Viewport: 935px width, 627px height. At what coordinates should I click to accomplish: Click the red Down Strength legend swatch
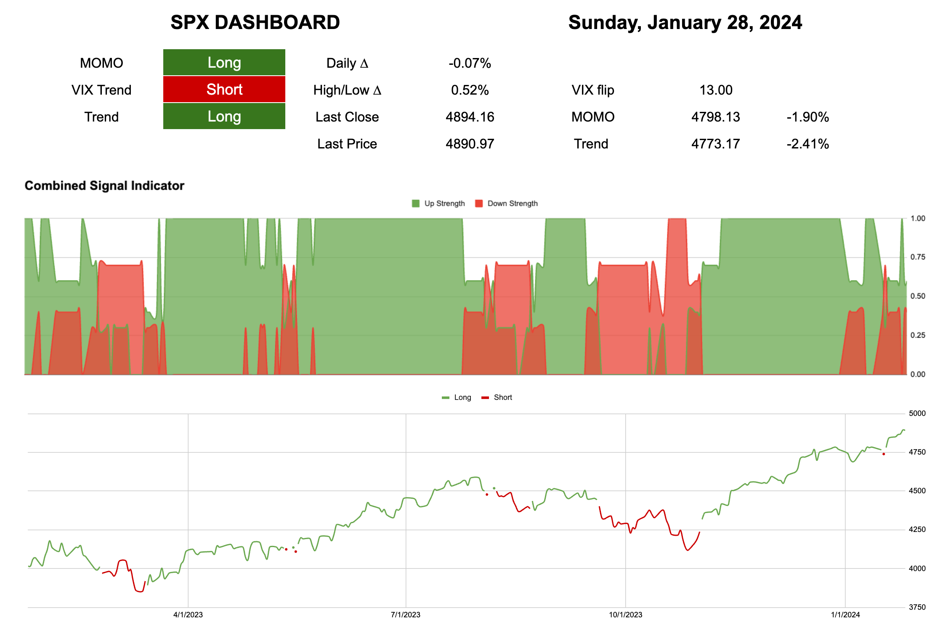pos(479,204)
